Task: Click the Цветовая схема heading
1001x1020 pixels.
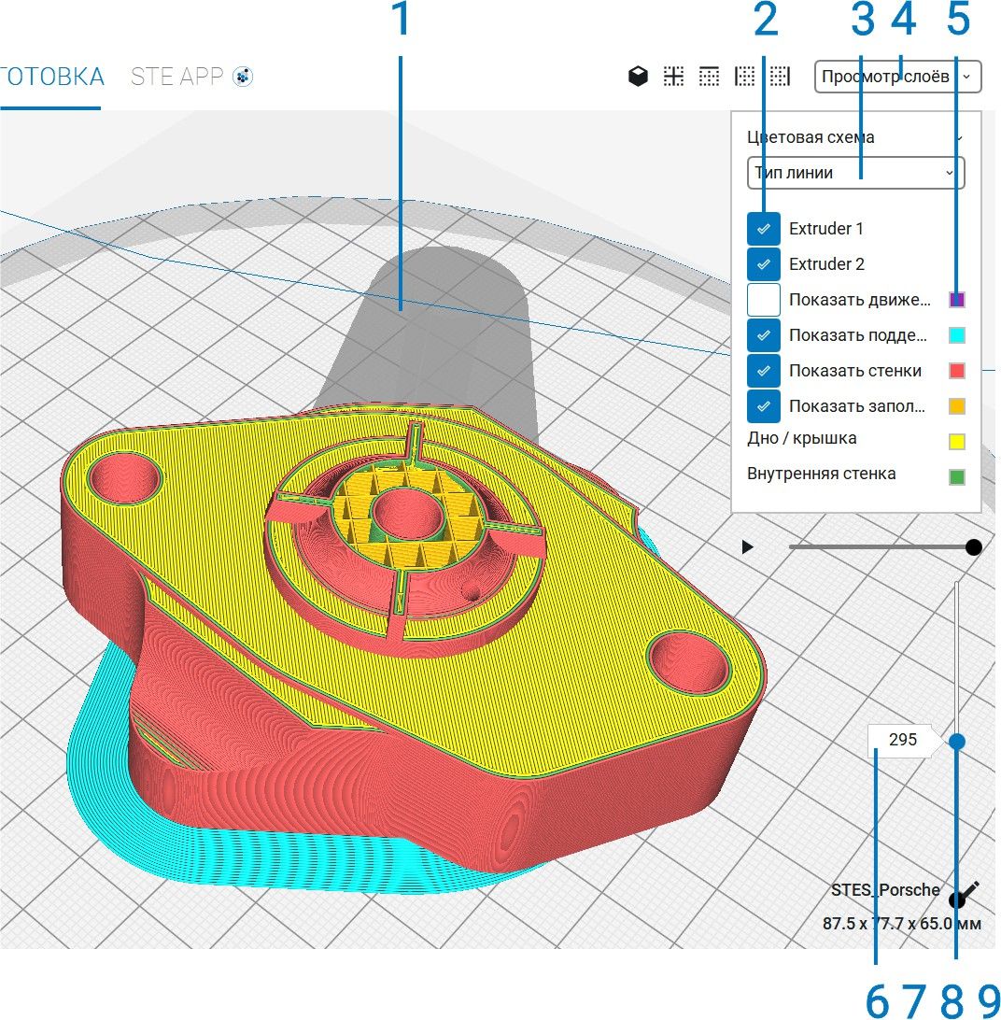Action: click(x=811, y=137)
